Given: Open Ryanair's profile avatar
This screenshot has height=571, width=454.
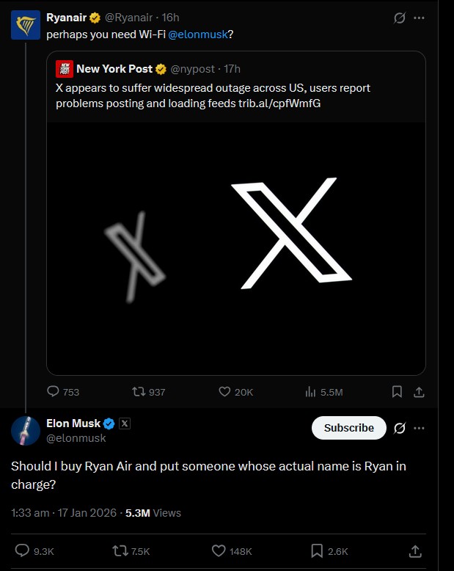Looking at the screenshot, I should (x=25, y=25).
